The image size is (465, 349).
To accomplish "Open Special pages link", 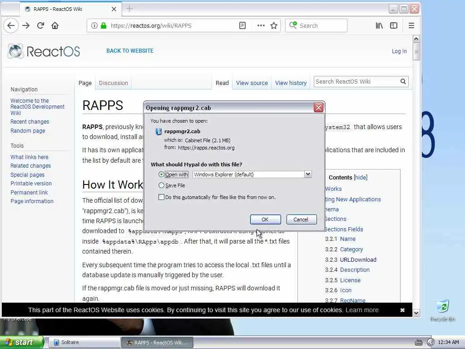I will click(x=28, y=175).
